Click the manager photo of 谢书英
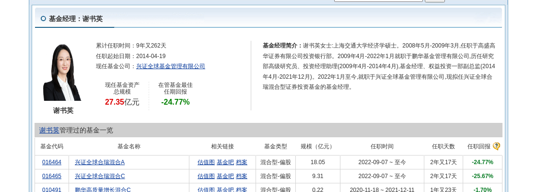 click(62, 72)
